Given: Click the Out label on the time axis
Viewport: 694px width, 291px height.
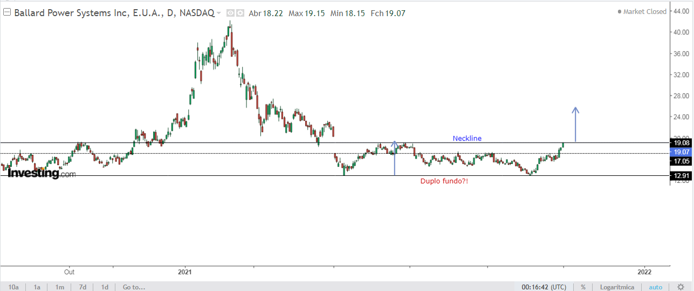Looking at the screenshot, I should [69, 272].
